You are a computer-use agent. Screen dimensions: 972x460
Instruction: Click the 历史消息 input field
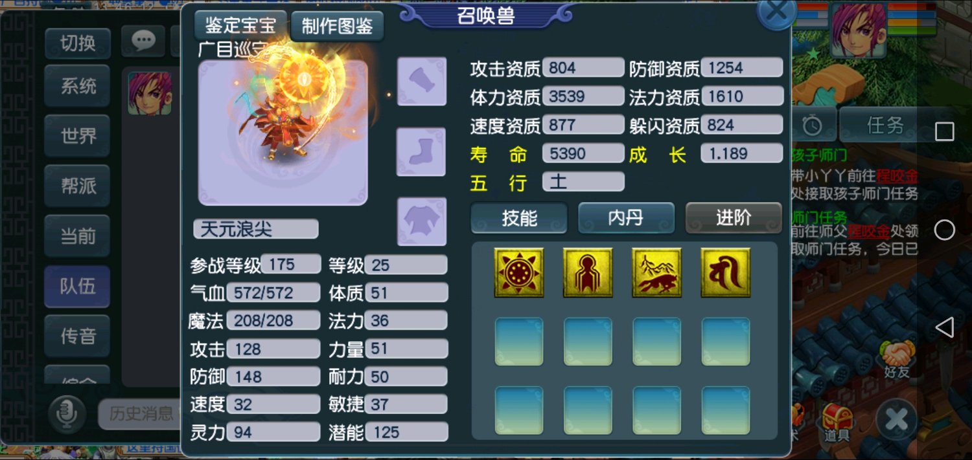[x=139, y=414]
